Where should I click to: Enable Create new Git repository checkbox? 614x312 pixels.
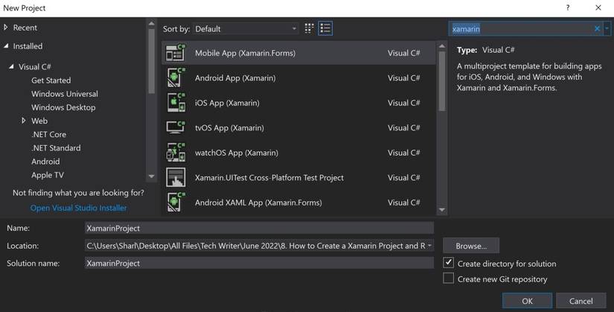pyautogui.click(x=448, y=278)
